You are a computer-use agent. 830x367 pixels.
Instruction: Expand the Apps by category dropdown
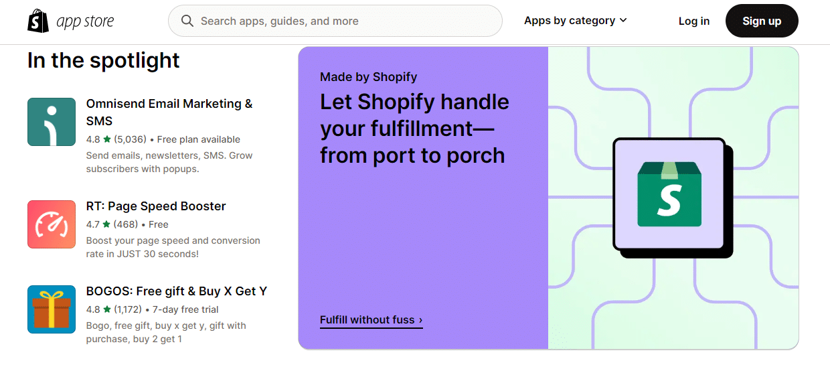(x=576, y=21)
